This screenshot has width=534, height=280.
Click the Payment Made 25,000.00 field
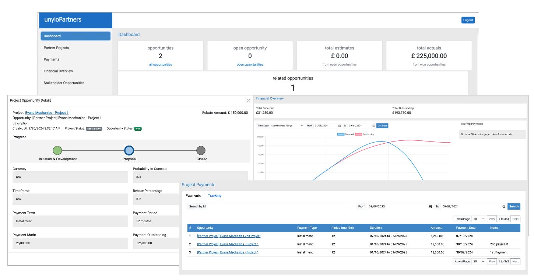point(70,243)
